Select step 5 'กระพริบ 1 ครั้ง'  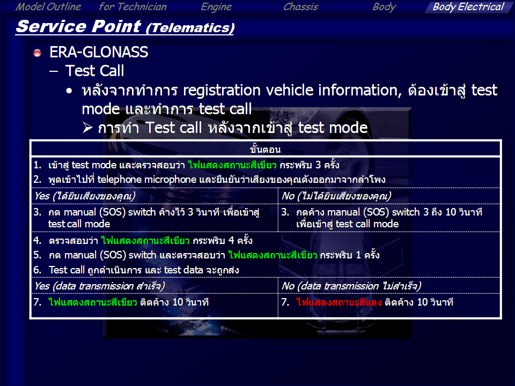pos(206,255)
